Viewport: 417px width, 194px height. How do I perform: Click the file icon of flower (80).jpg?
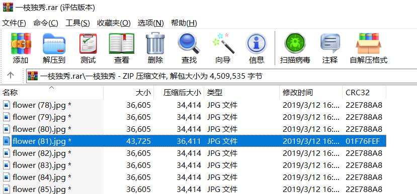[x=7, y=129]
